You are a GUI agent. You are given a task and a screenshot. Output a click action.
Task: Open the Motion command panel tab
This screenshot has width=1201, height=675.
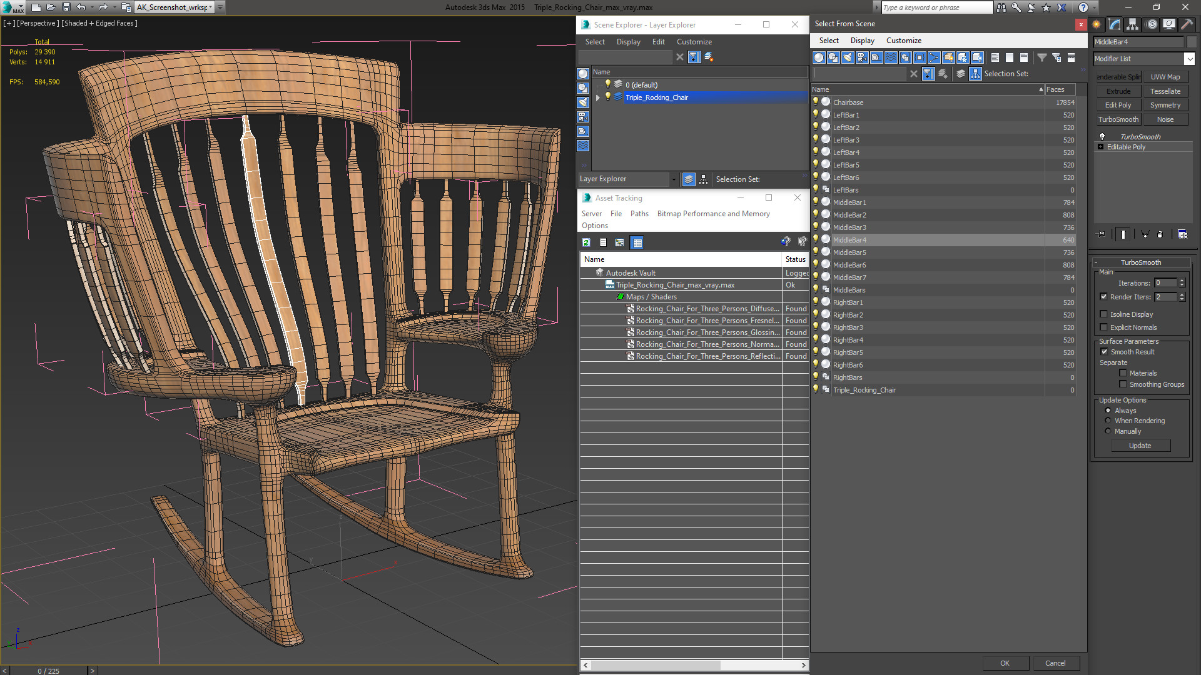[x=1151, y=24]
